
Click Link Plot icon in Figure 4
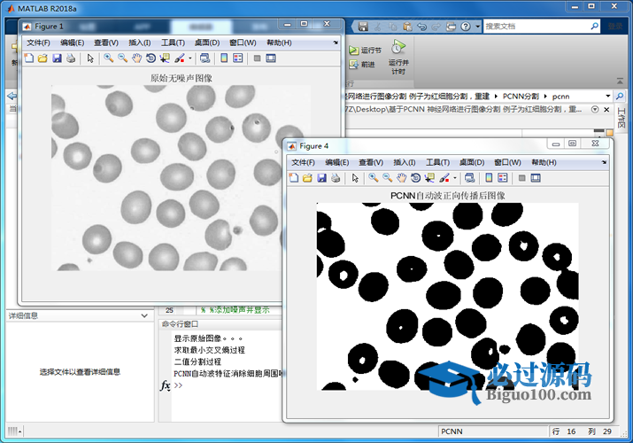[470, 178]
